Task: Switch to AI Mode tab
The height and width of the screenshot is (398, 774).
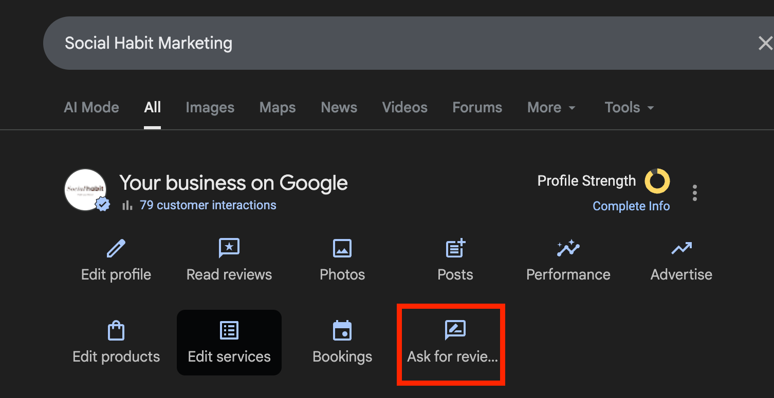Action: pyautogui.click(x=91, y=107)
